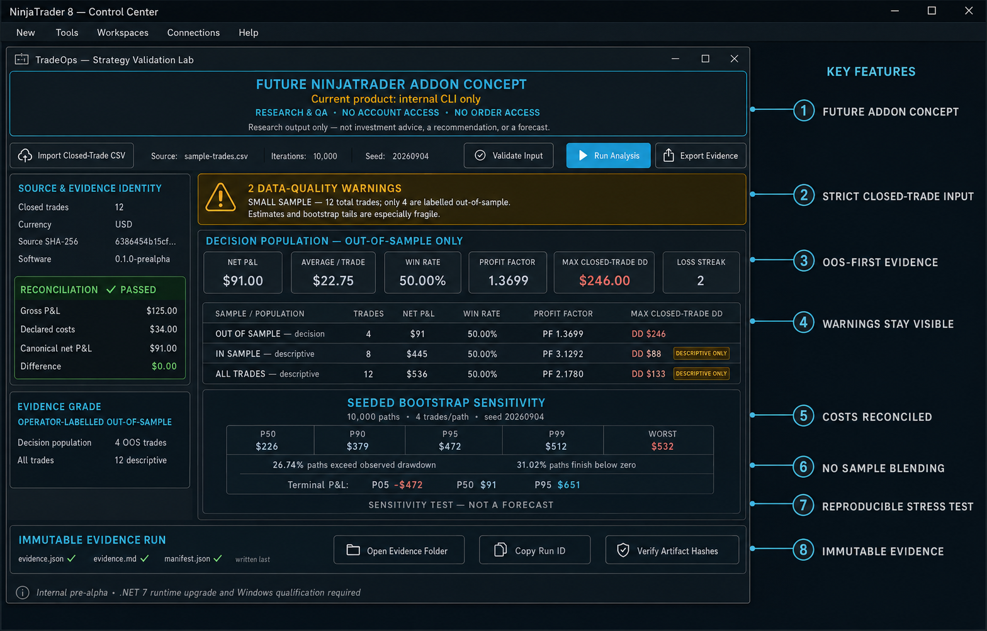Click the OPERATOR-LABELLED OUT-OF-SAMPLE grade label
The image size is (987, 631).
click(x=94, y=422)
